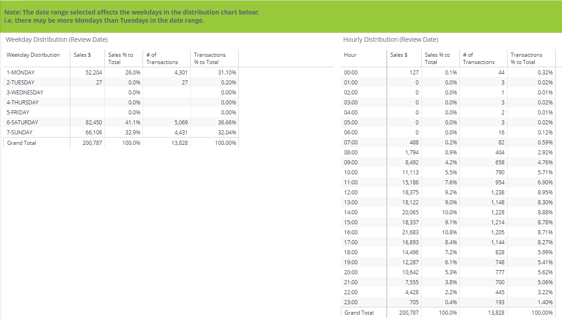Click the 19:00 hour row label

click(351, 262)
